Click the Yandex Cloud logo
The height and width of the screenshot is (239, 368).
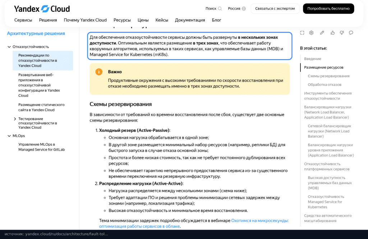42,9
